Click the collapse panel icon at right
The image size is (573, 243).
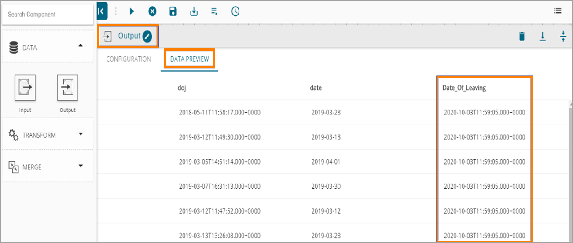tap(563, 36)
